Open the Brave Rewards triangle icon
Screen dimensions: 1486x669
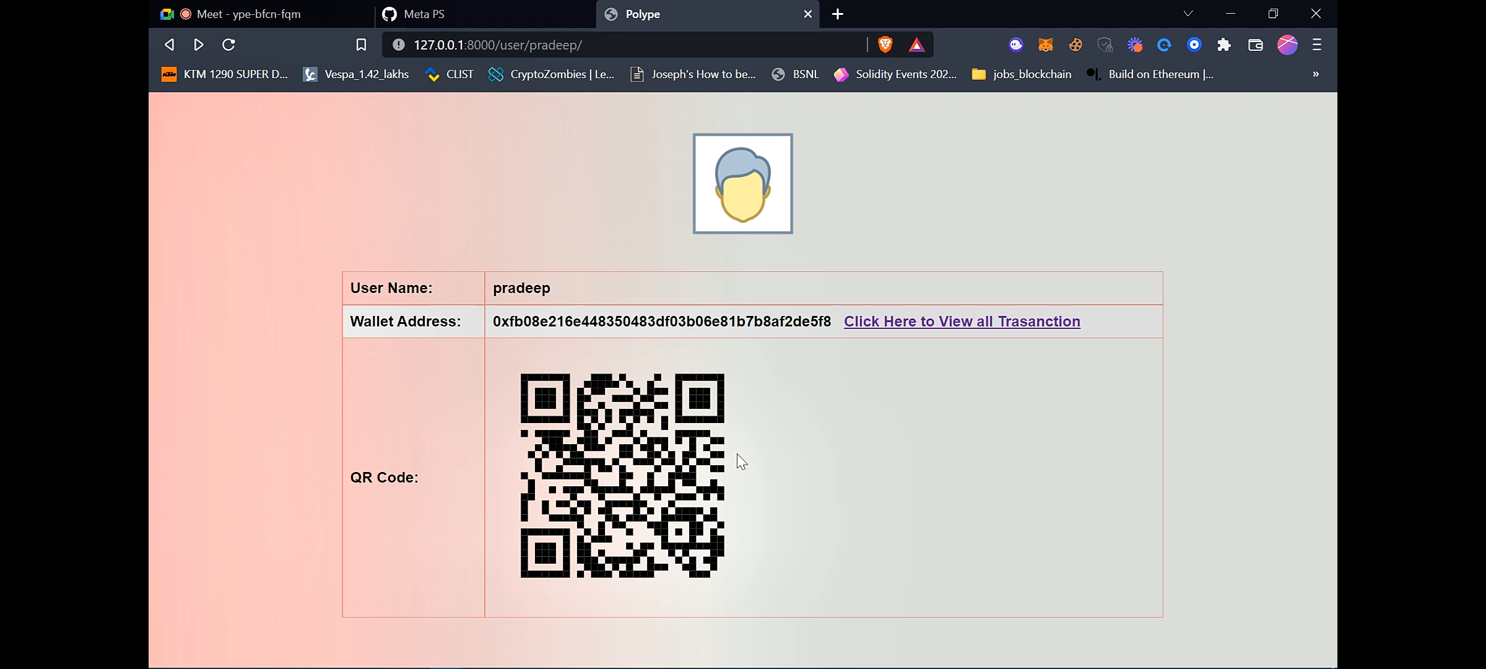pyautogui.click(x=916, y=45)
